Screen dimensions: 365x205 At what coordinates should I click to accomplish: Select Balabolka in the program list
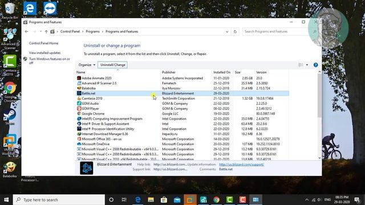pos(182,88)
